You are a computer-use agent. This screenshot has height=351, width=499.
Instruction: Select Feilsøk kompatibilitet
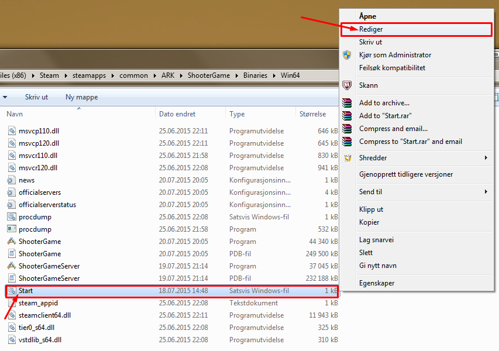[392, 68]
